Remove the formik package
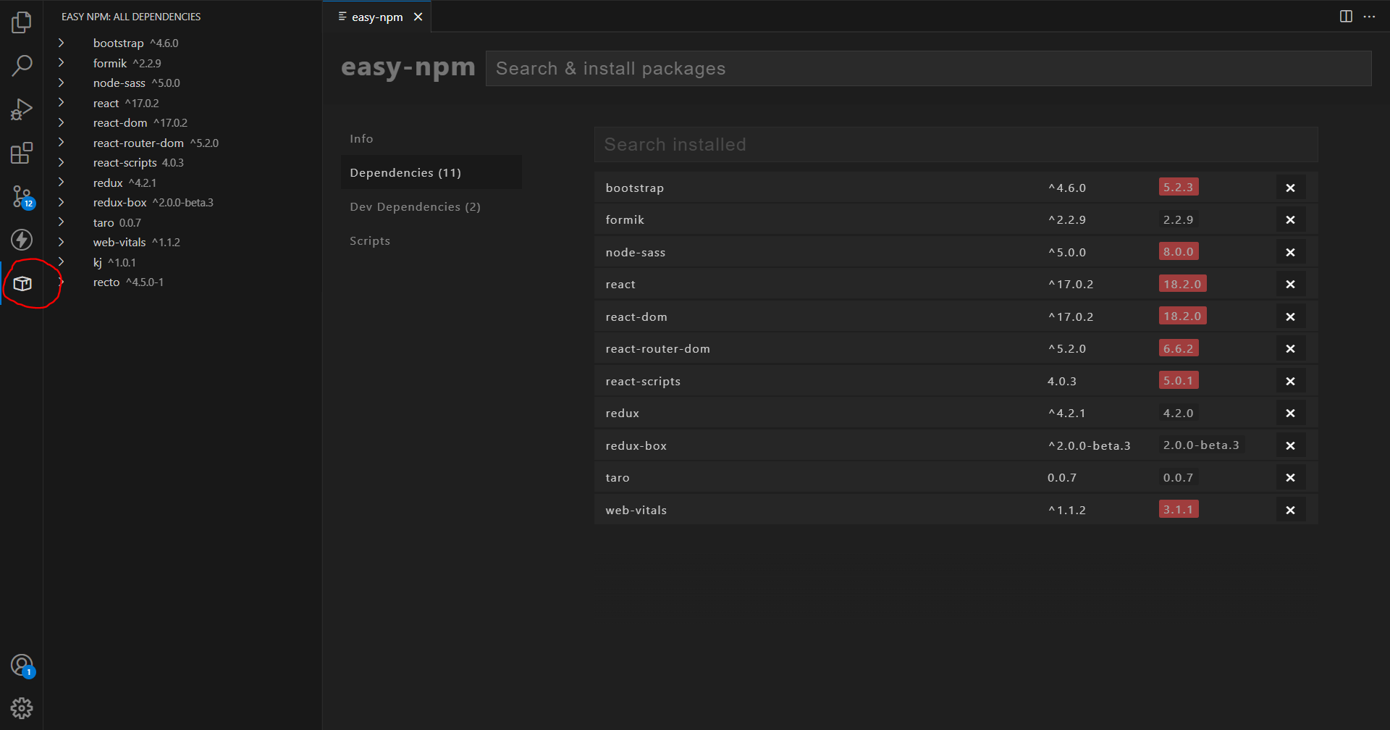 [1290, 219]
